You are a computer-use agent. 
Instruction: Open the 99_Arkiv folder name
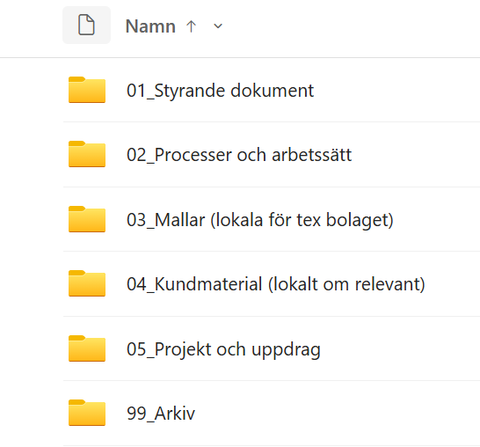pos(161,414)
